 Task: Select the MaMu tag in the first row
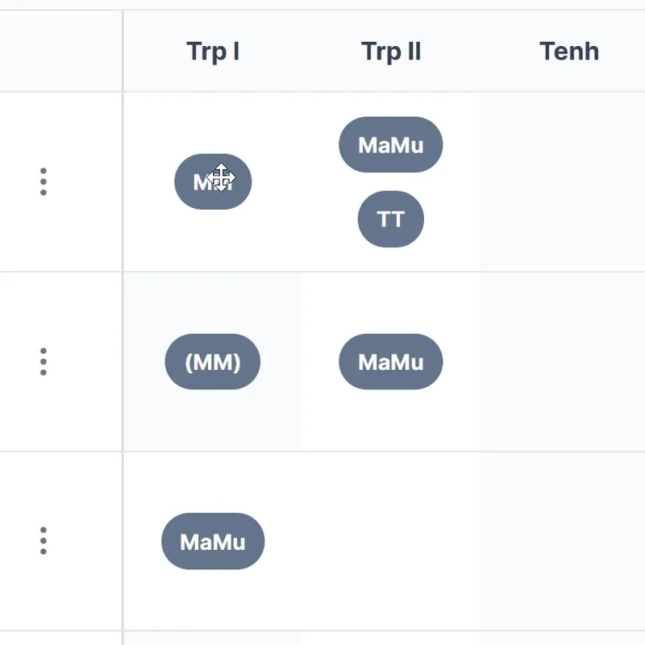tap(391, 145)
